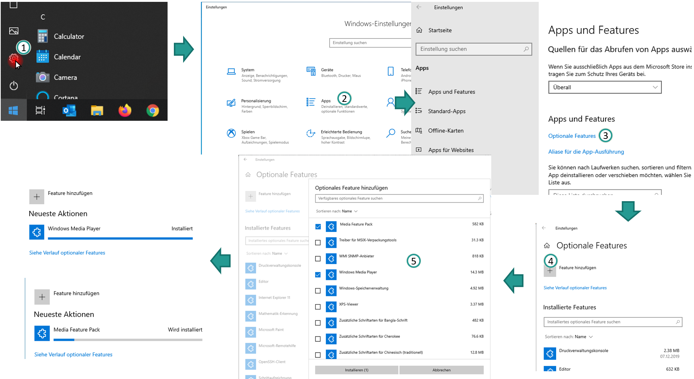Focus the Verfügbares optionales Feature suchen field
The height and width of the screenshot is (379, 694).
coord(399,199)
